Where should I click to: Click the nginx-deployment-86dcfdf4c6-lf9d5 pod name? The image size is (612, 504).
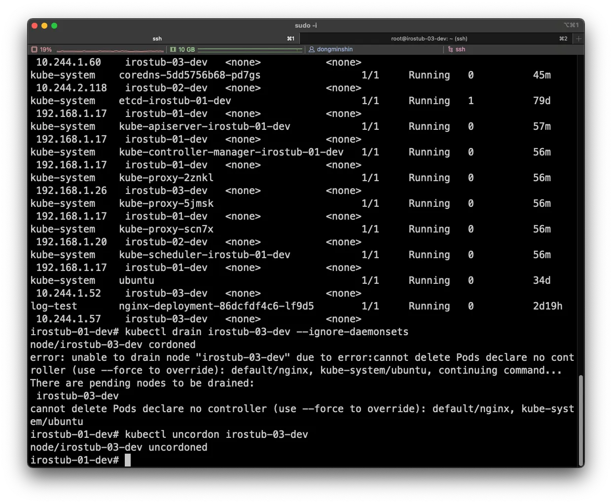[x=216, y=306]
